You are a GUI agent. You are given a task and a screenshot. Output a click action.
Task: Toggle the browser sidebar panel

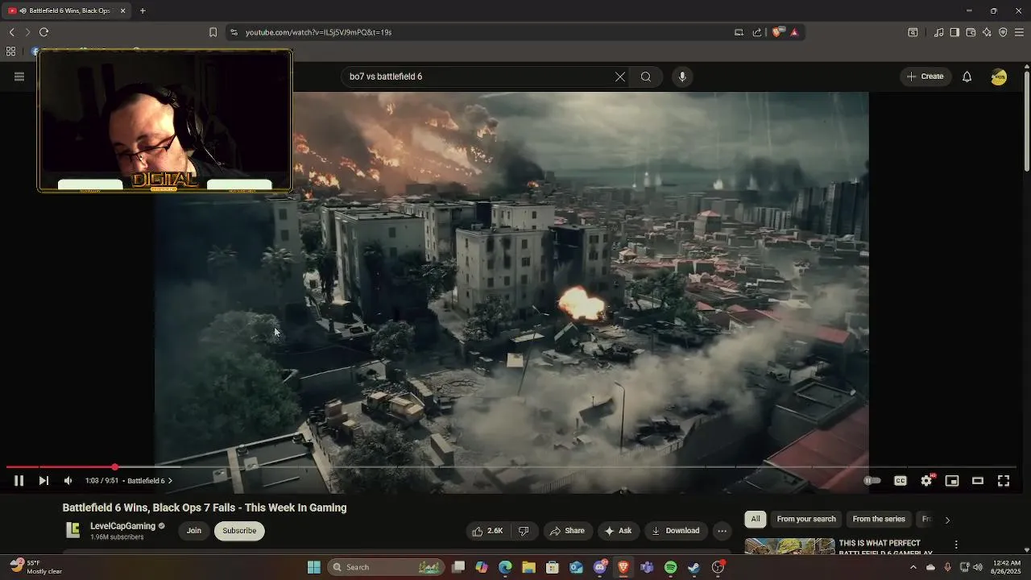[954, 32]
